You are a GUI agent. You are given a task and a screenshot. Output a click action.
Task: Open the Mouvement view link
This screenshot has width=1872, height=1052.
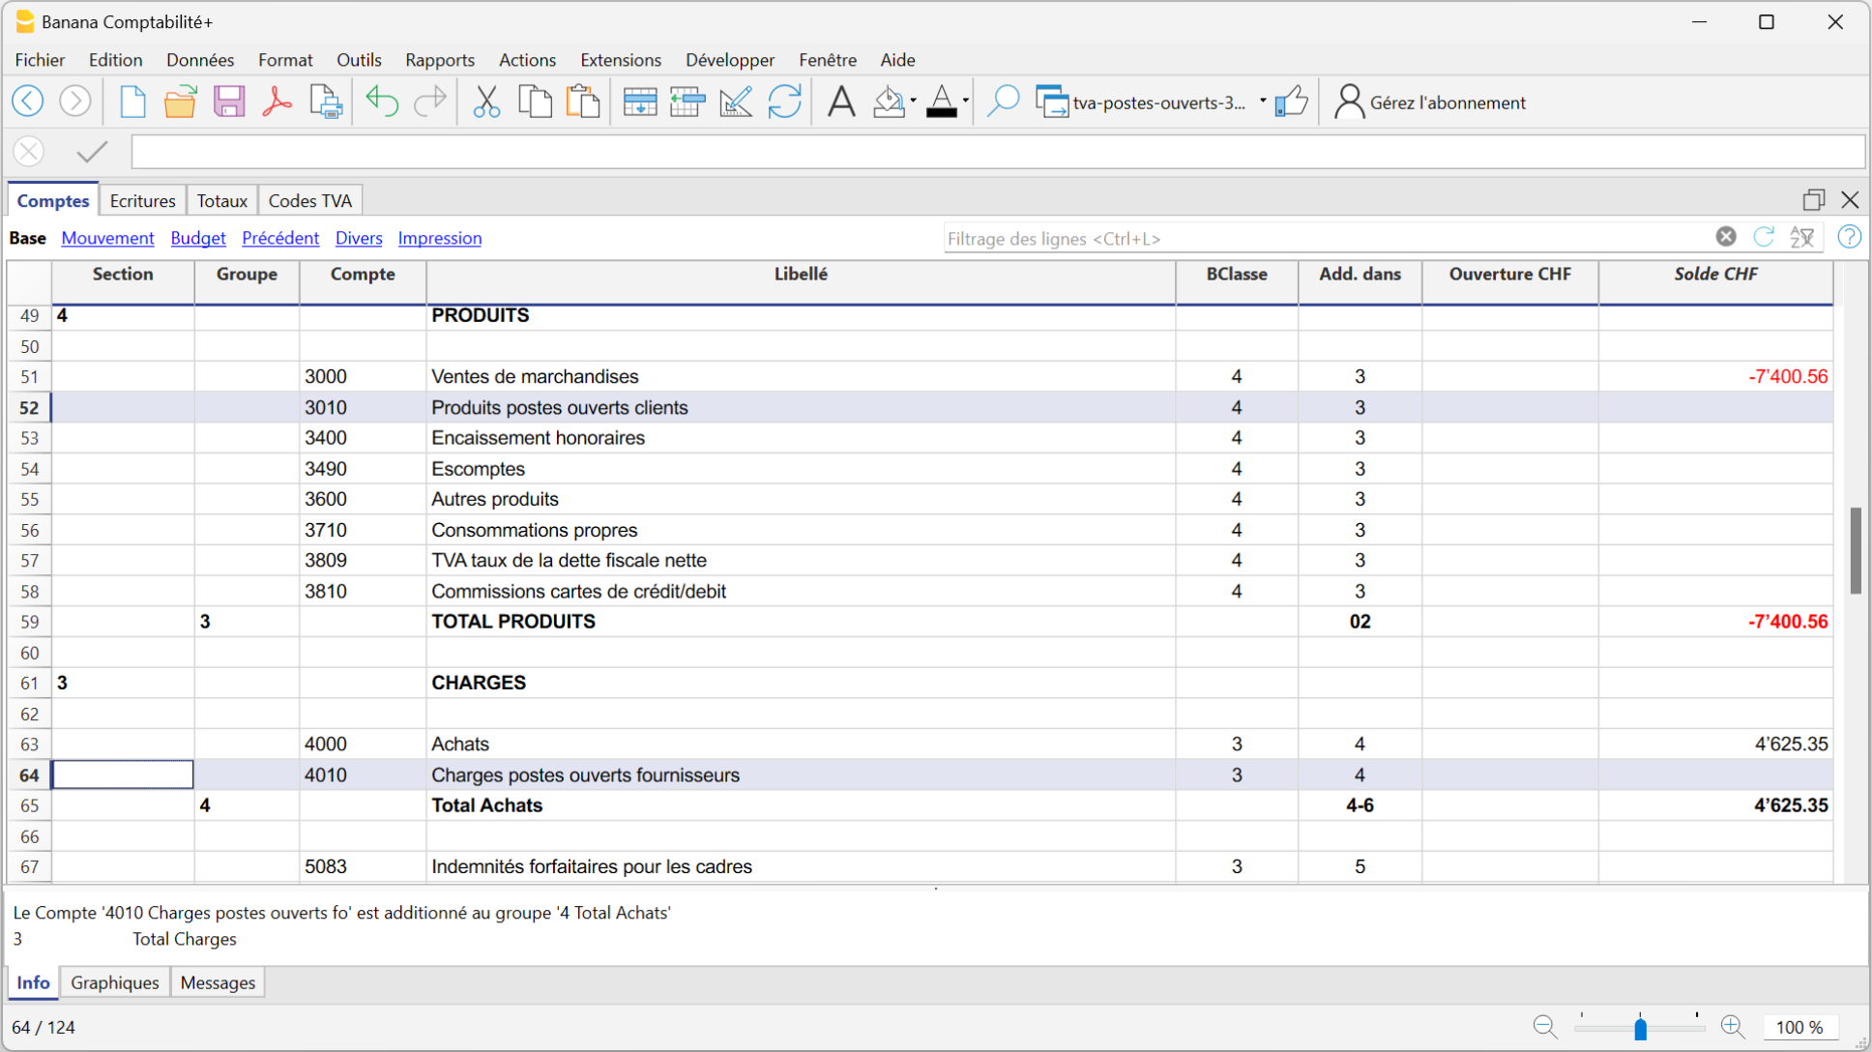click(x=107, y=238)
